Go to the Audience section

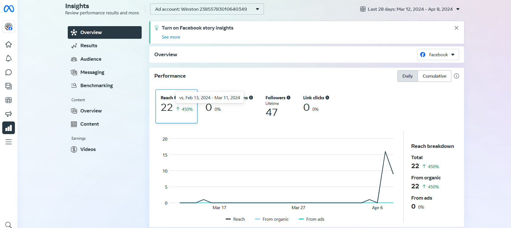coord(91,59)
